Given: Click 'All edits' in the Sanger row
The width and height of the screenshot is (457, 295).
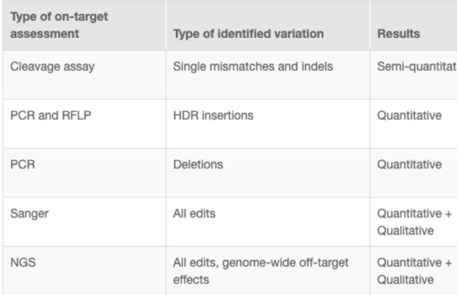Looking at the screenshot, I should [194, 214].
